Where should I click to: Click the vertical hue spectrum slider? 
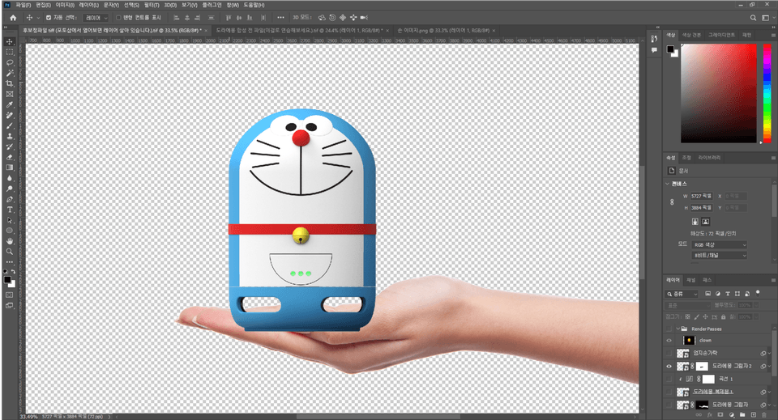[767, 93]
